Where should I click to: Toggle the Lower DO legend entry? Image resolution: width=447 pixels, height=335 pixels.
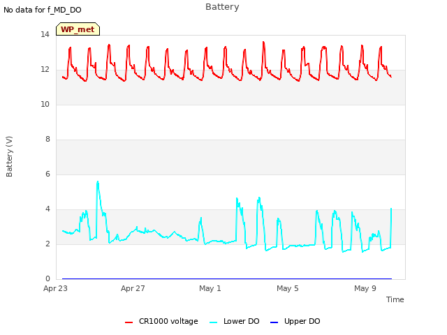click(235, 321)
